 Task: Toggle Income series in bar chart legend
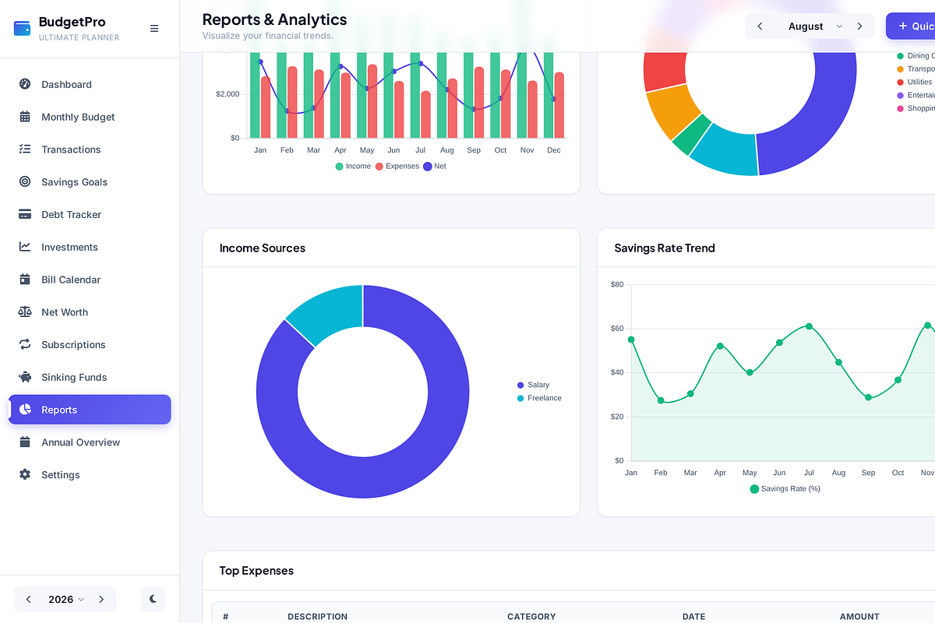[353, 166]
